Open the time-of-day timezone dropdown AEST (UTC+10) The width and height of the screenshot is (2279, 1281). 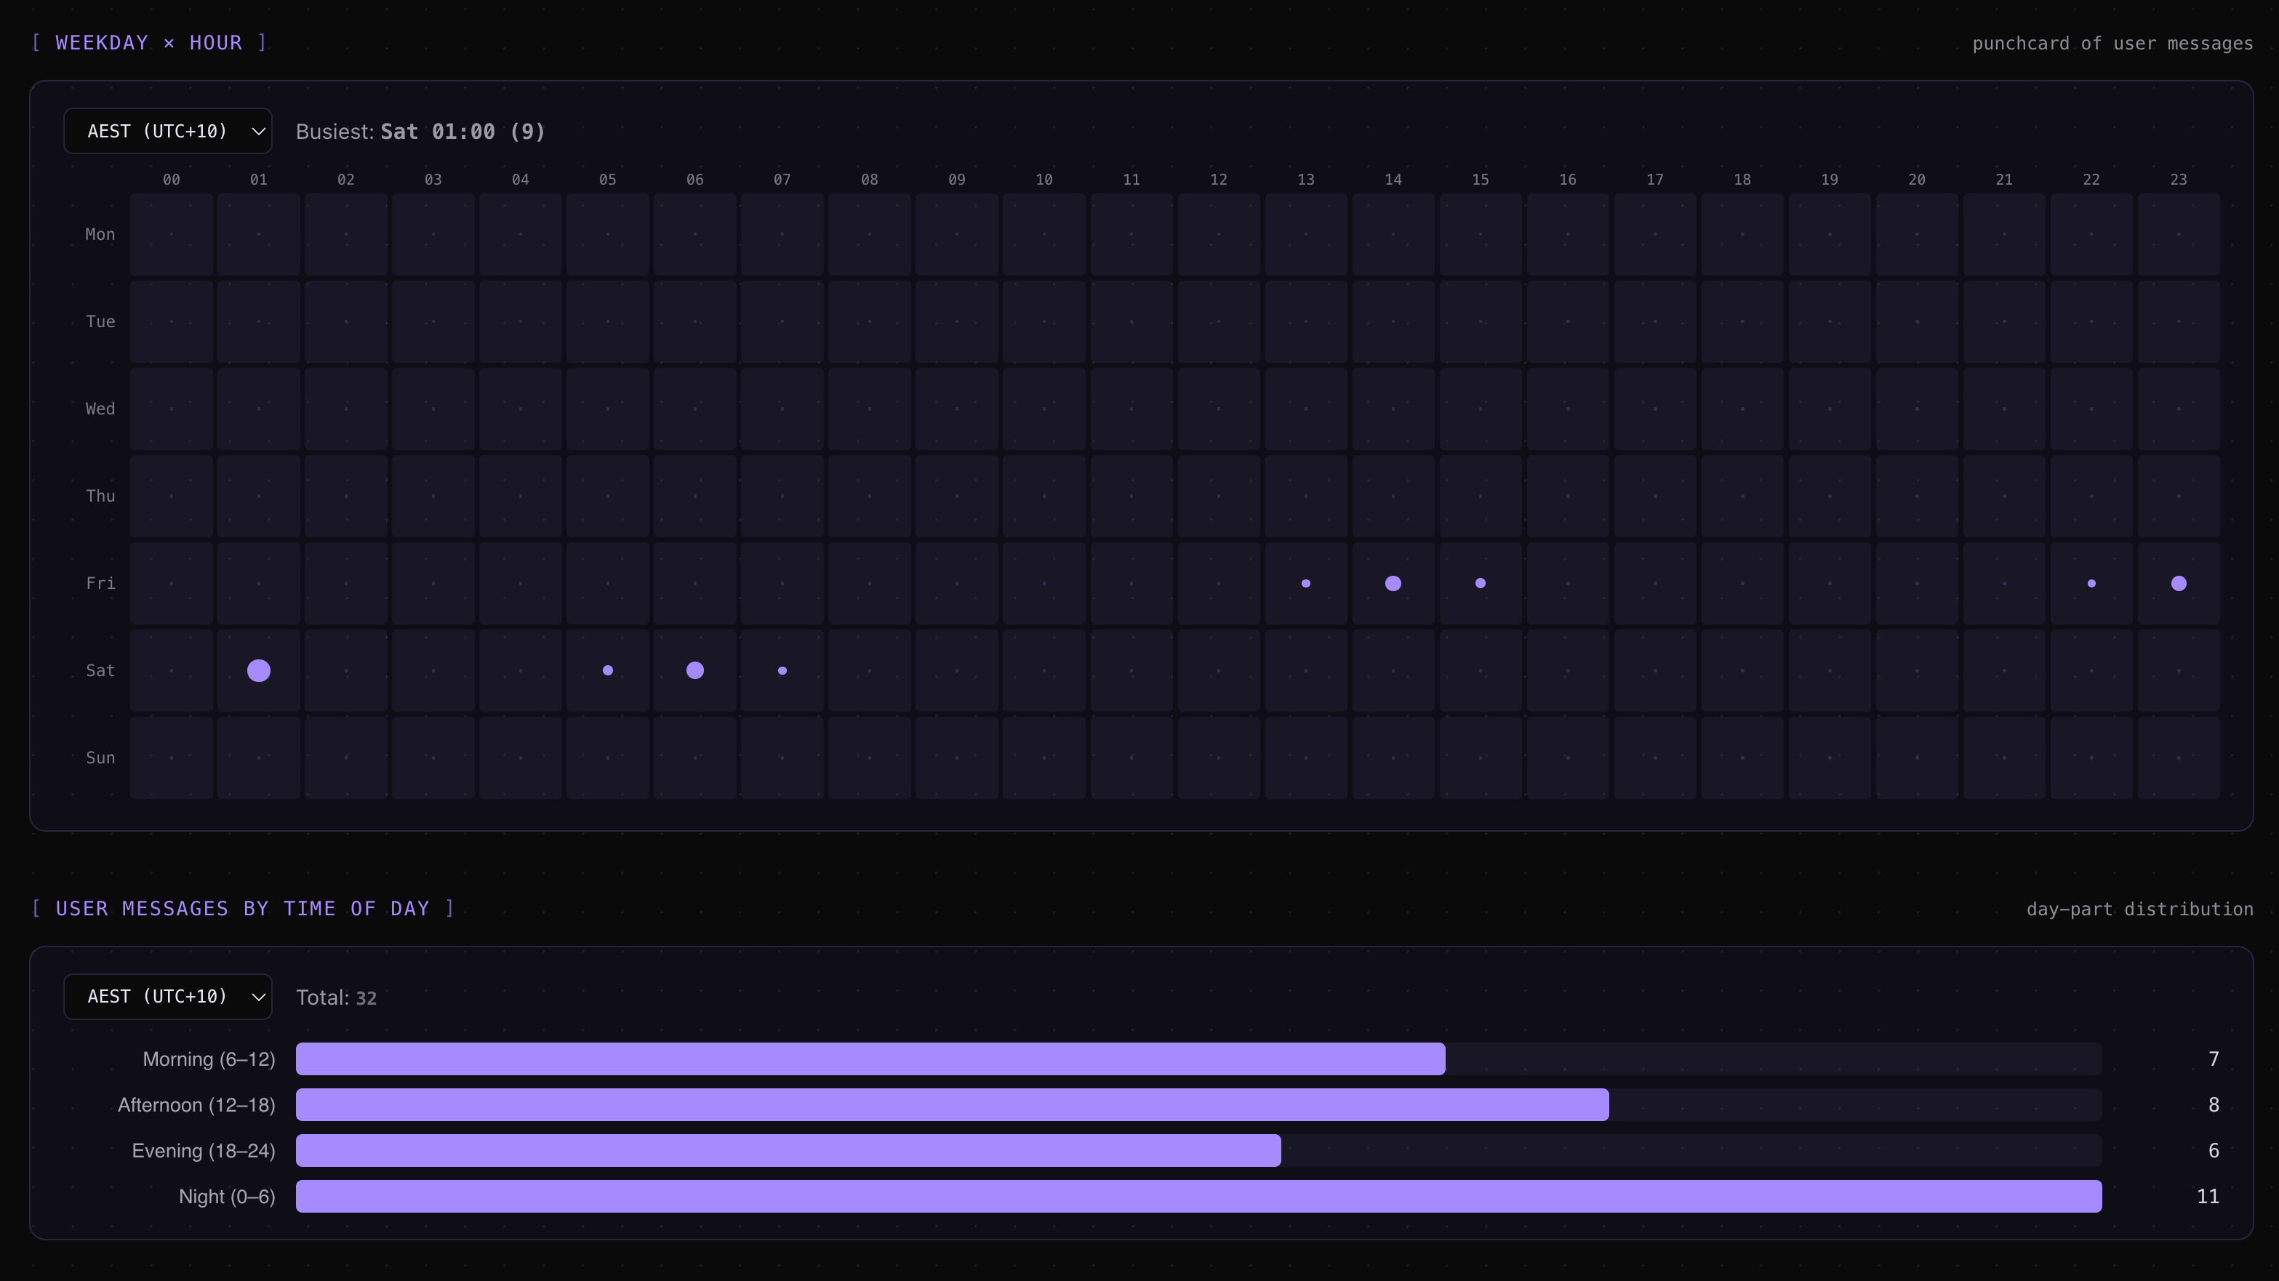(x=167, y=997)
